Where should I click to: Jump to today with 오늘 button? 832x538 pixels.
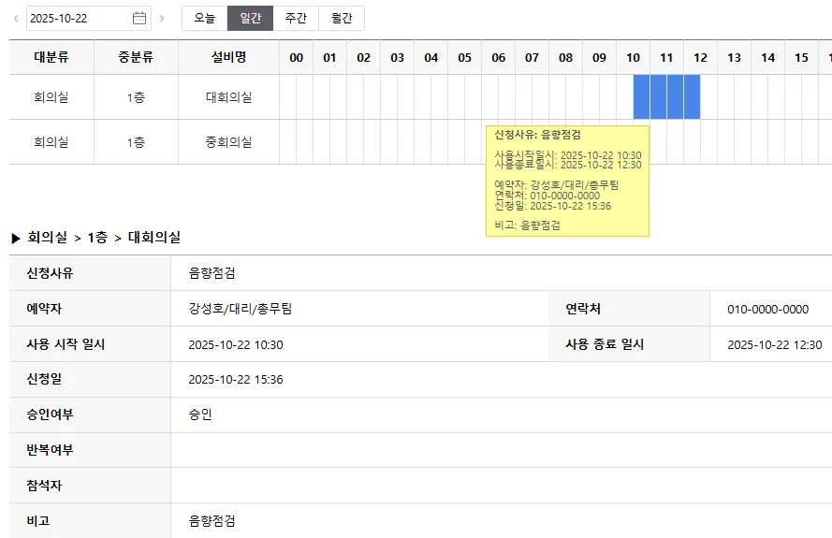[x=204, y=18]
